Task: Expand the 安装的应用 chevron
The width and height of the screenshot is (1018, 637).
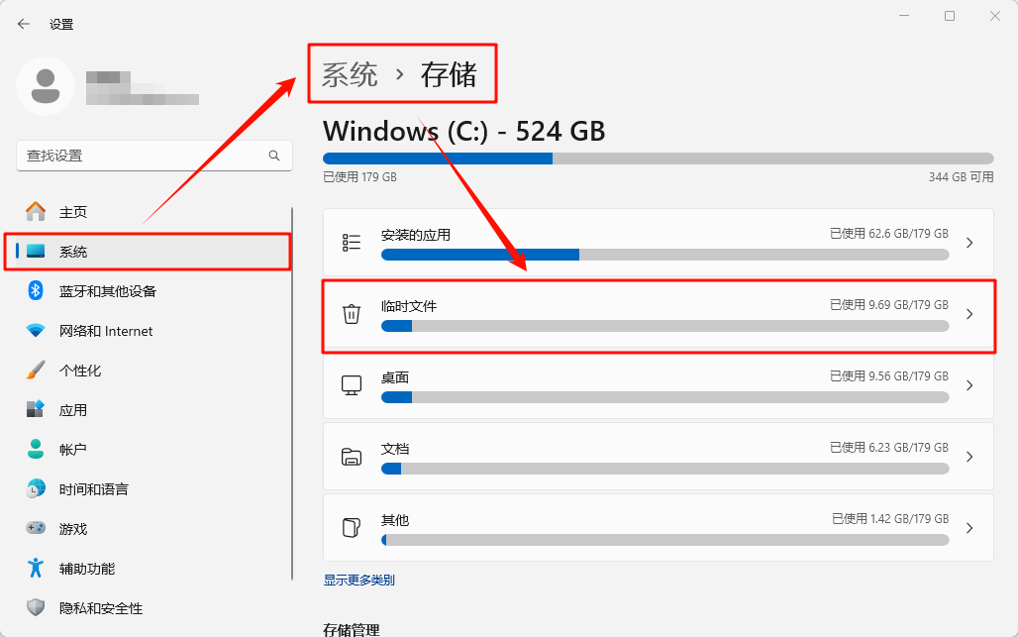Action: click(x=969, y=243)
